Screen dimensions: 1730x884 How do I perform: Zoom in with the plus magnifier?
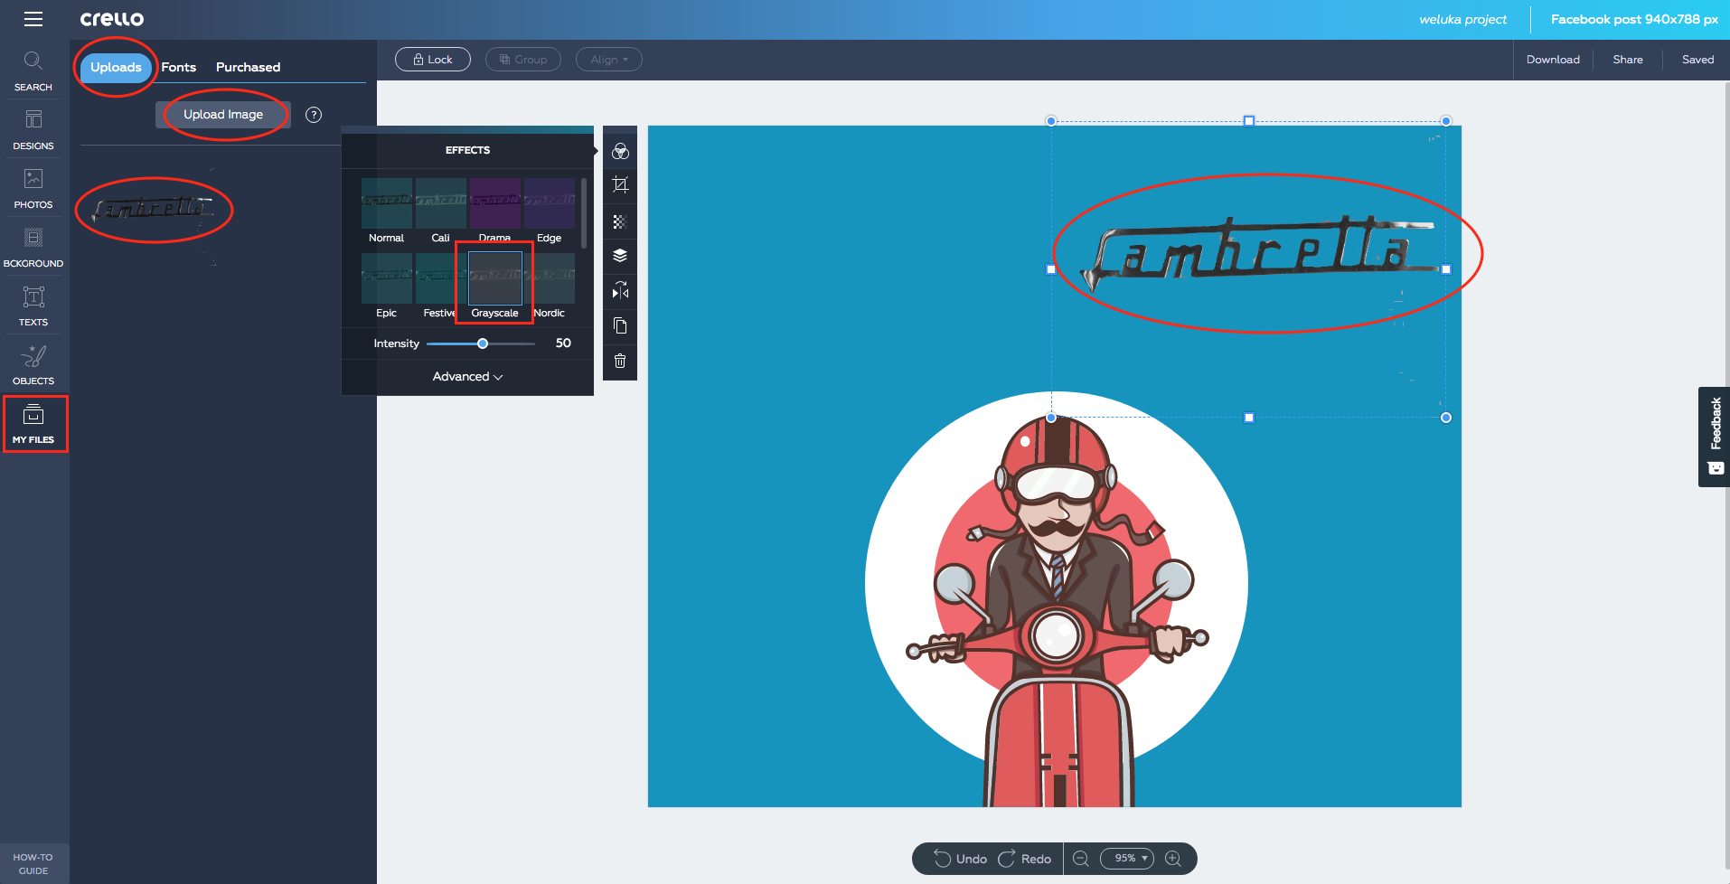[x=1173, y=859]
